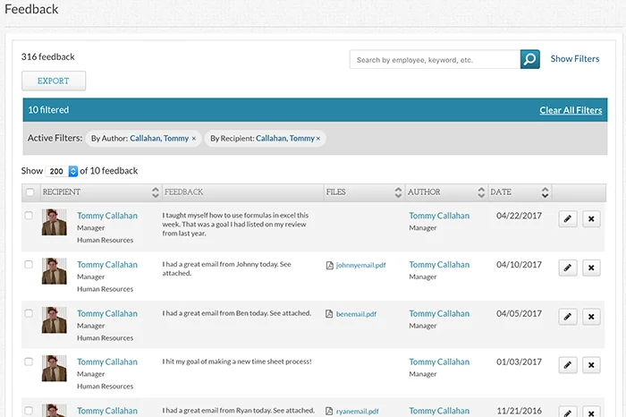This screenshot has width=626, height=417.
Task: Sort the table by Recipient column
Action: click(156, 192)
